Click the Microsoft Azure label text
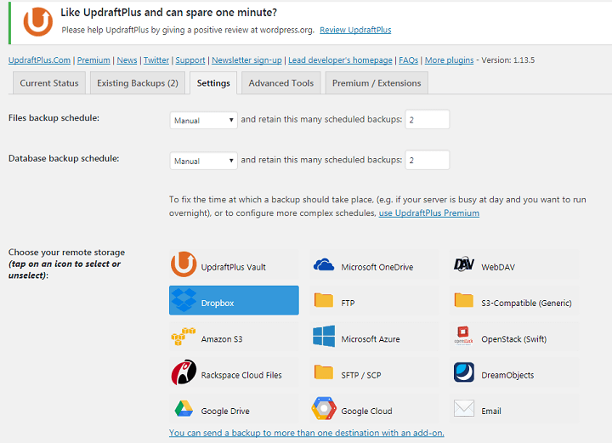The height and width of the screenshot is (443, 612). [x=371, y=339]
